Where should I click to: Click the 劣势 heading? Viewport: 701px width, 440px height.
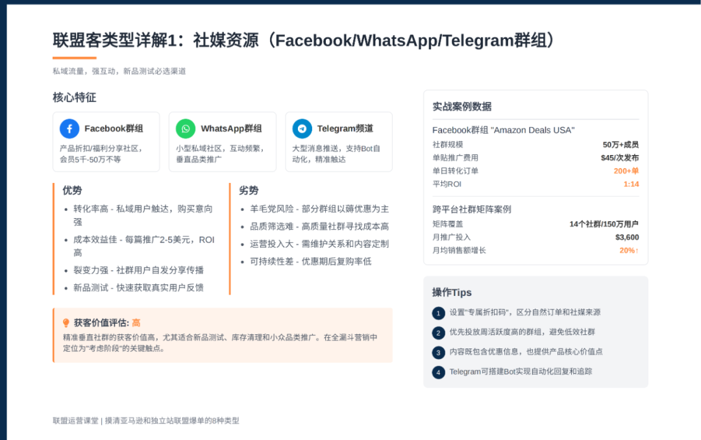coord(249,190)
